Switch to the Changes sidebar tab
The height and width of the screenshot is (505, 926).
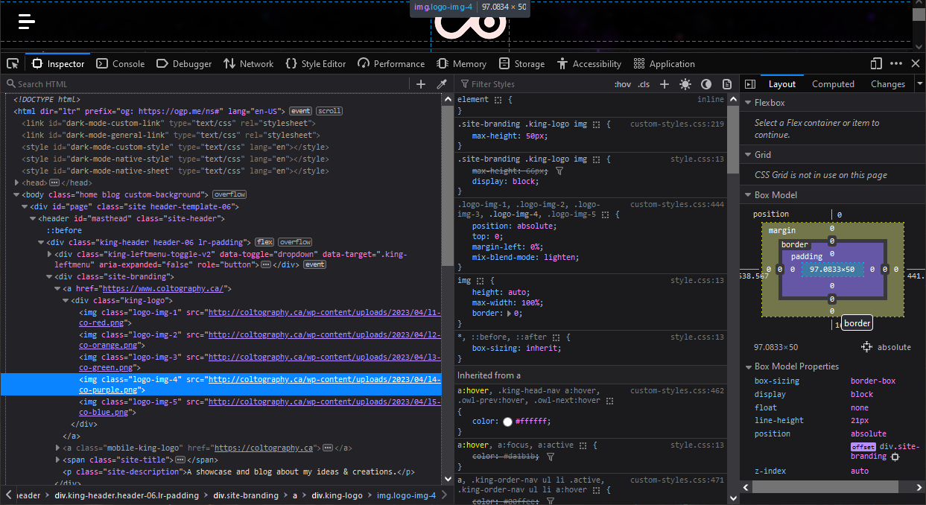[x=887, y=84]
